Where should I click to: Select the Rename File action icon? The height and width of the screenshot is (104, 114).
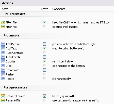(3, 100)
